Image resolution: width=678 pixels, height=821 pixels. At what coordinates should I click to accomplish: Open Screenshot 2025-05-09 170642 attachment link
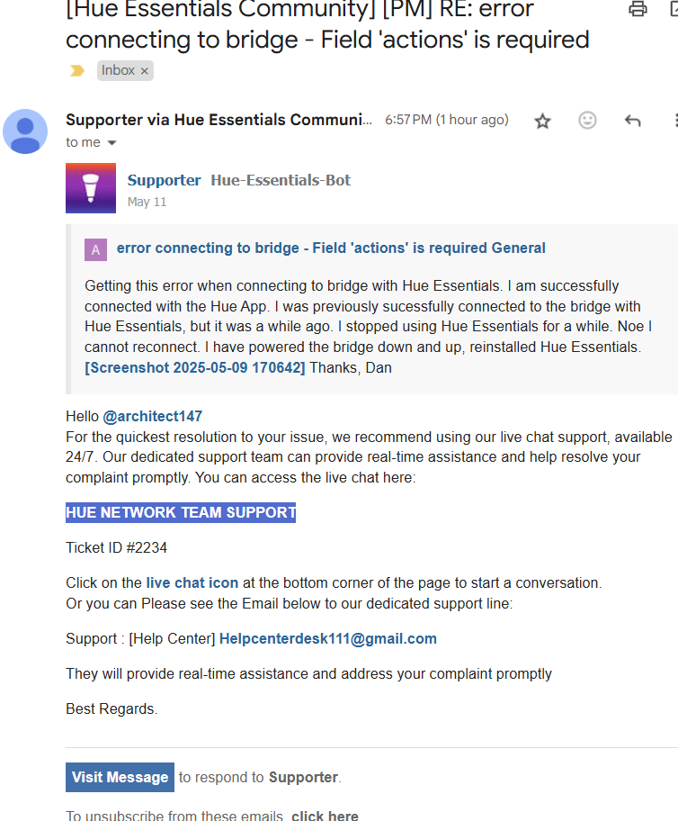coord(194,367)
